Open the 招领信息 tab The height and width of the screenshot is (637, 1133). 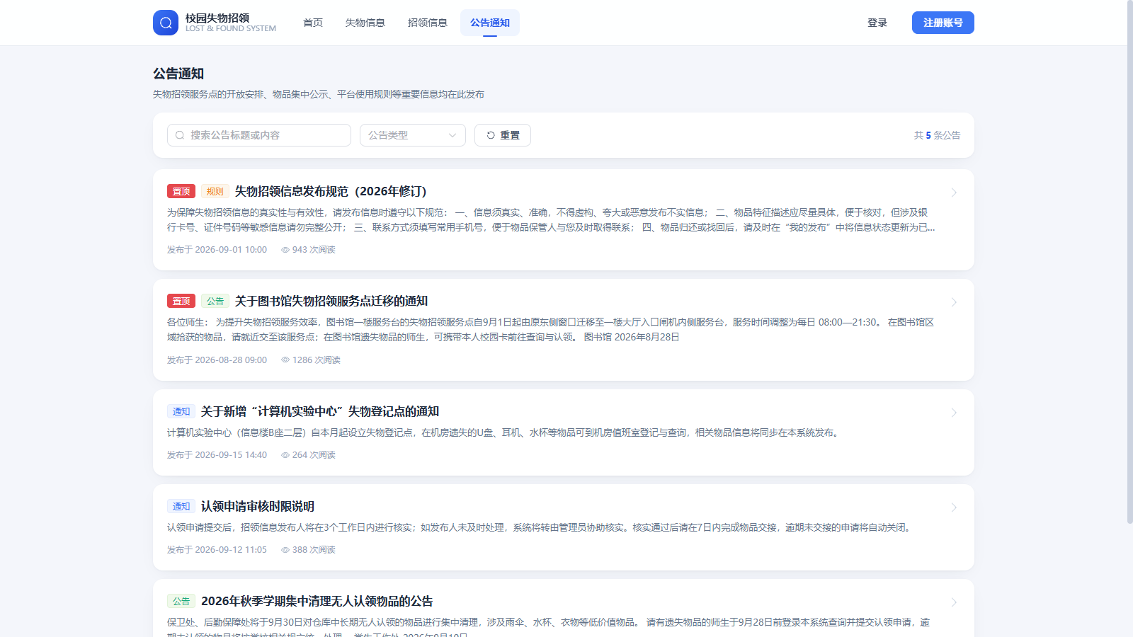[428, 23]
